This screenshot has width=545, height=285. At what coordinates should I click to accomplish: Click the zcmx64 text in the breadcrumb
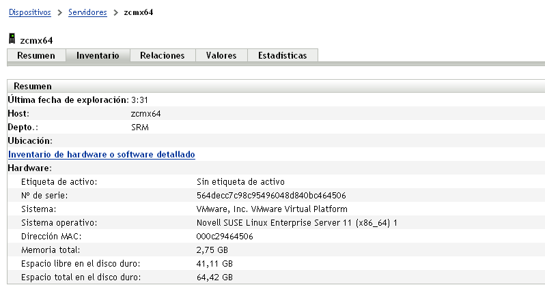tap(137, 12)
